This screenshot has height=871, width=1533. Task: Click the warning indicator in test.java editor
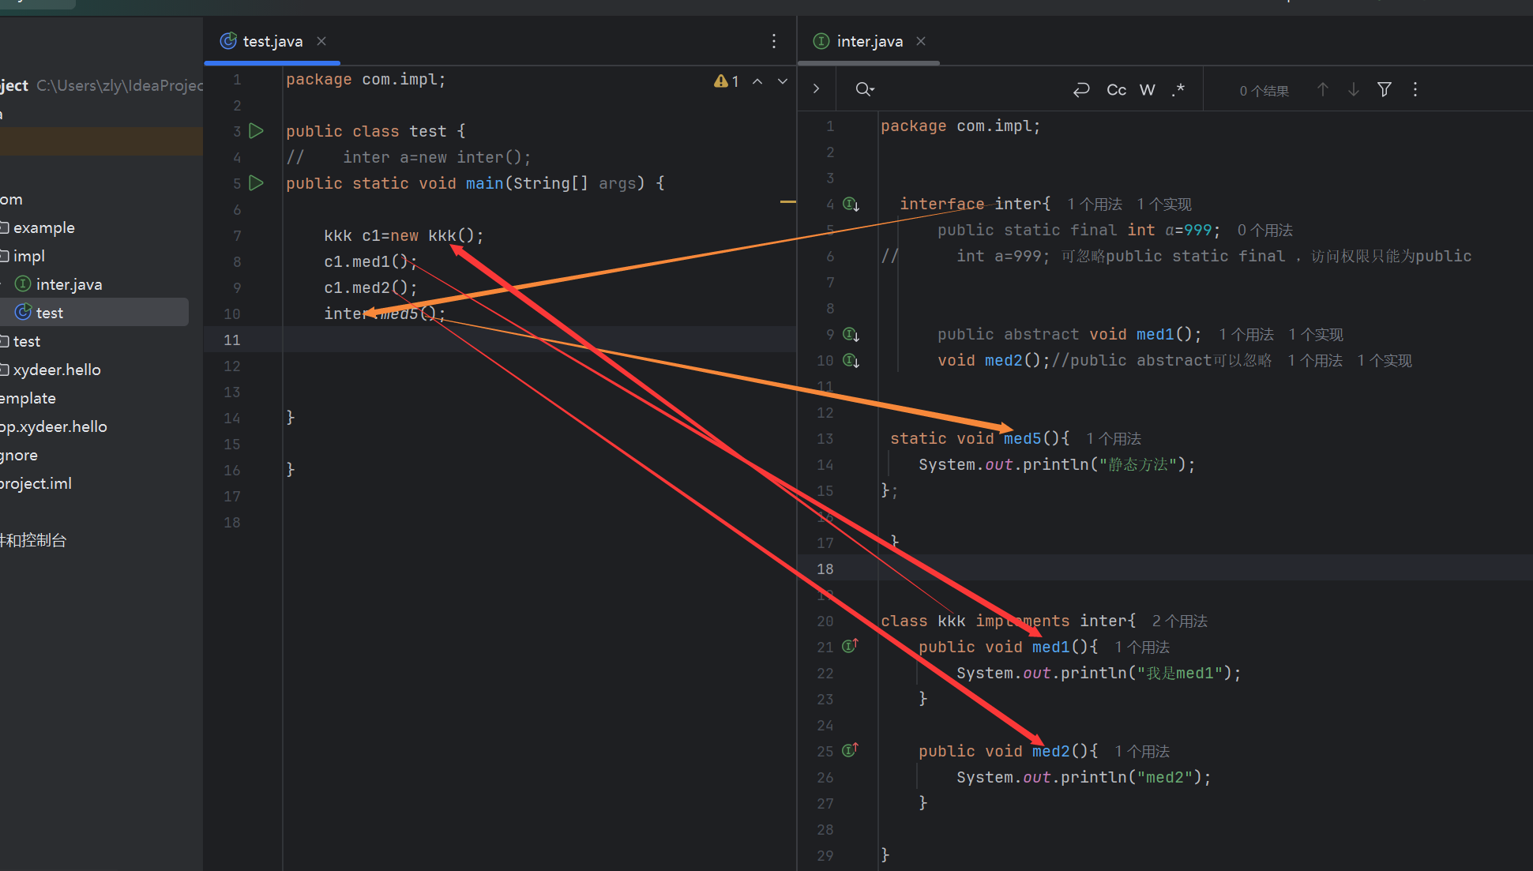pos(726,81)
